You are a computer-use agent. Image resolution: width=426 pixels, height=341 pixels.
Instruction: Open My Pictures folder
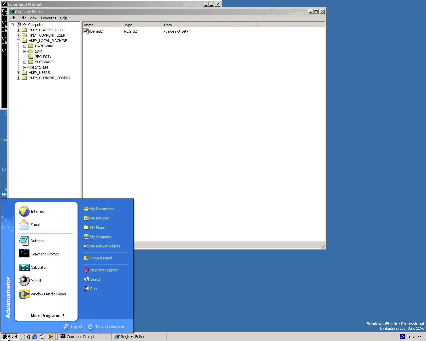click(97, 218)
